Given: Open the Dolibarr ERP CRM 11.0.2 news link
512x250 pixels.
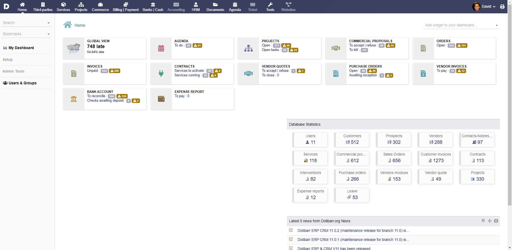Looking at the screenshot, I should coord(353,231).
